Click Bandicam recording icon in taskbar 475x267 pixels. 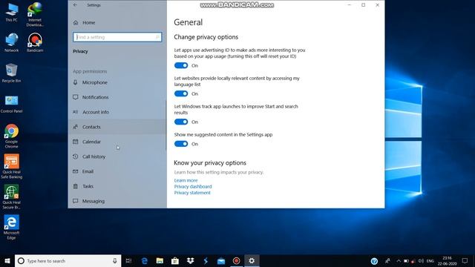236,260
